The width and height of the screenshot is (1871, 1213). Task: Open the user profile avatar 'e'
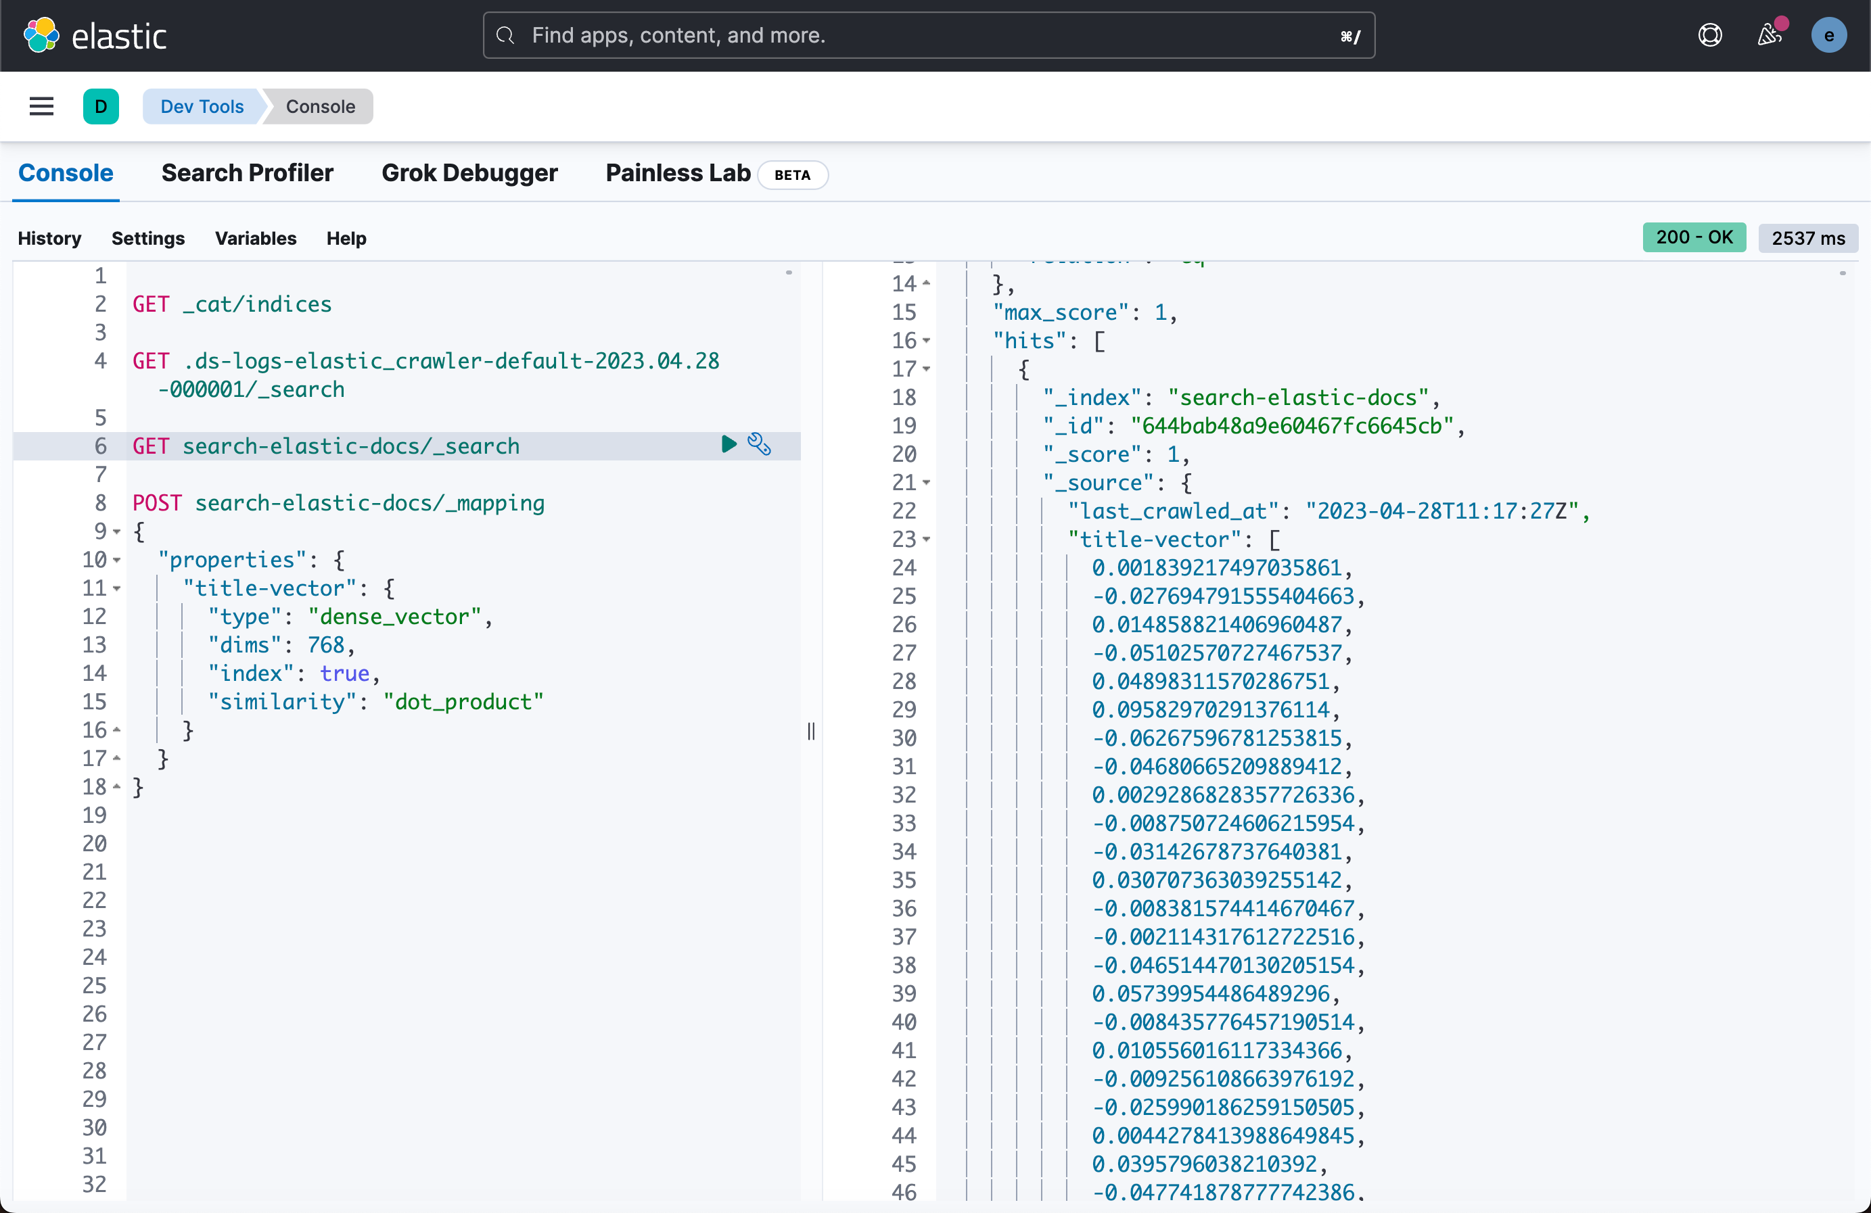pyautogui.click(x=1829, y=35)
